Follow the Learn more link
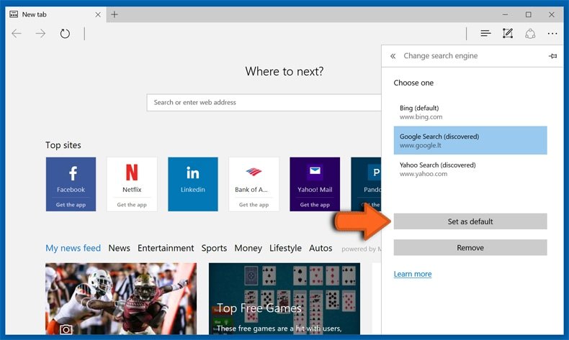The height and width of the screenshot is (340, 569). (x=413, y=274)
